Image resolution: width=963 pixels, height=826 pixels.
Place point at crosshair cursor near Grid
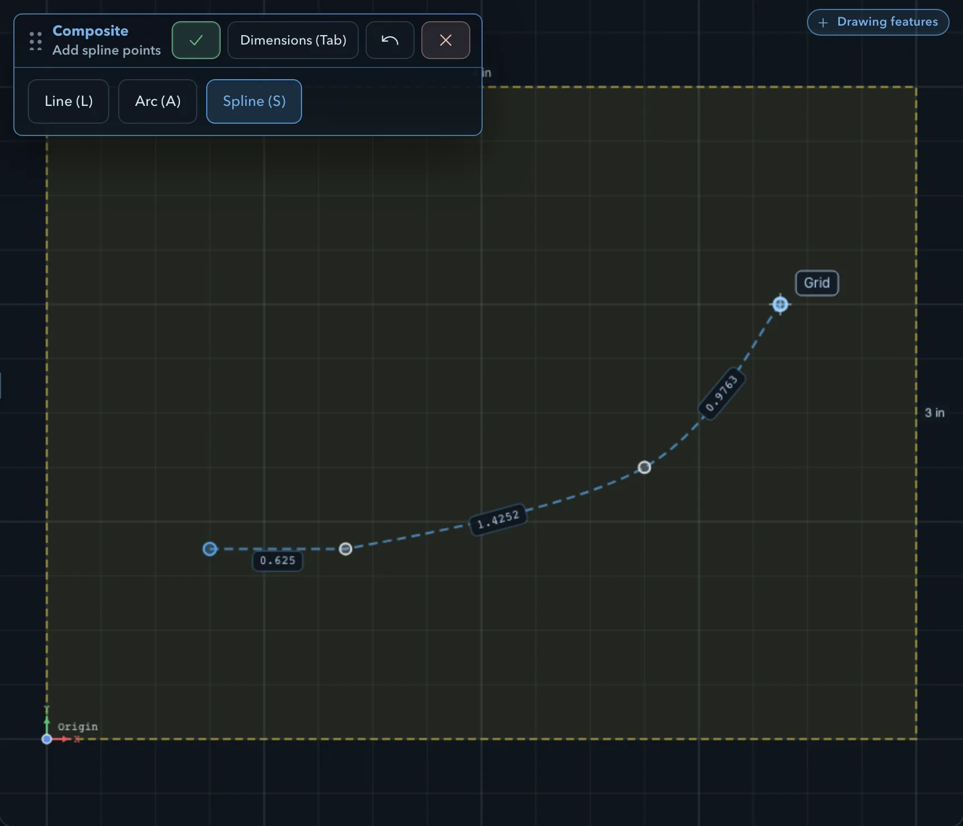pos(780,304)
